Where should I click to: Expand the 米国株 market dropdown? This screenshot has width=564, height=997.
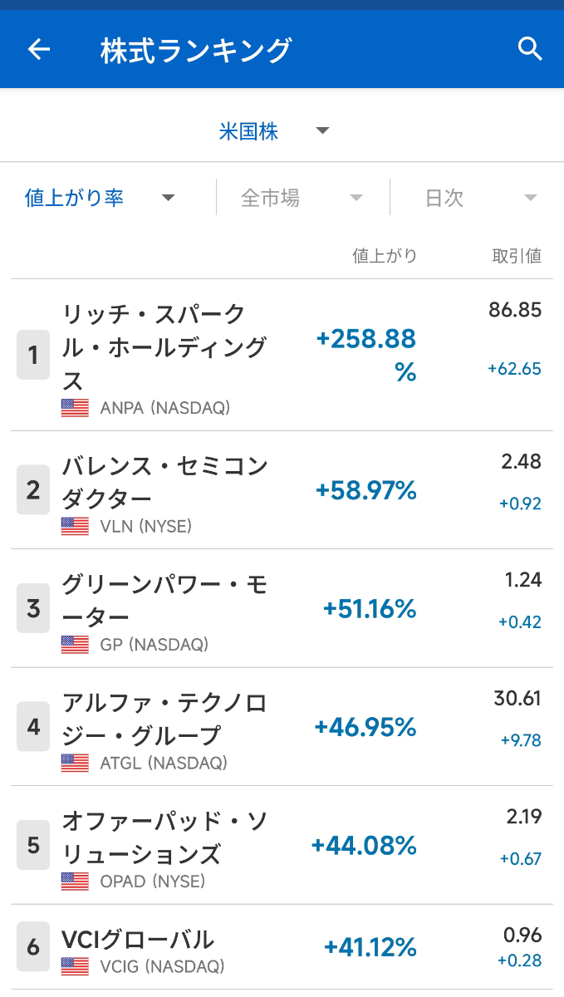point(274,131)
